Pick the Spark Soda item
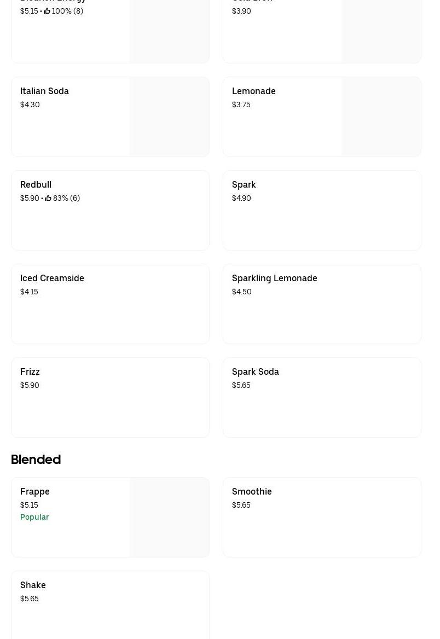The image size is (440, 639). tap(322, 398)
